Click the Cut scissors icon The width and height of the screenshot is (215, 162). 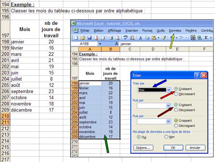140,38
